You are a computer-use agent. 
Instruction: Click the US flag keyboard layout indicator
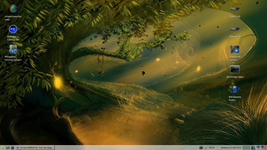point(264,148)
